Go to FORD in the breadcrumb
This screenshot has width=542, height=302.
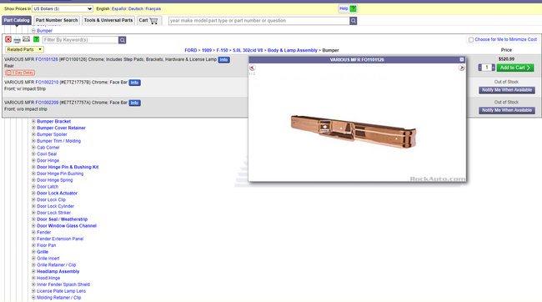[x=191, y=50]
